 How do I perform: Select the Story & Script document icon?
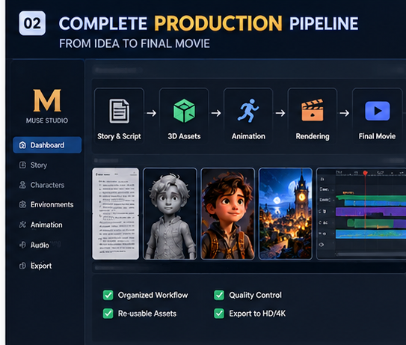(119, 111)
